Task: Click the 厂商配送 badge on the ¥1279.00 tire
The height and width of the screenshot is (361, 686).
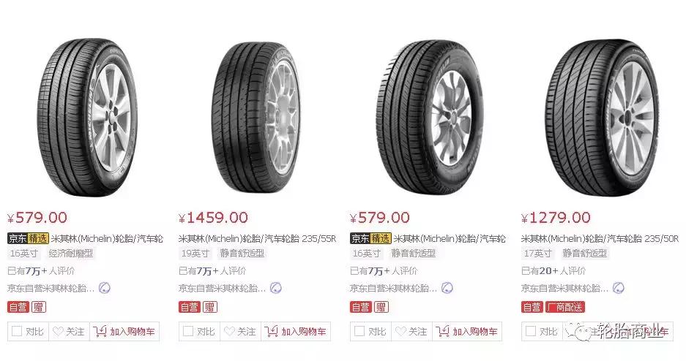Action: click(x=566, y=307)
